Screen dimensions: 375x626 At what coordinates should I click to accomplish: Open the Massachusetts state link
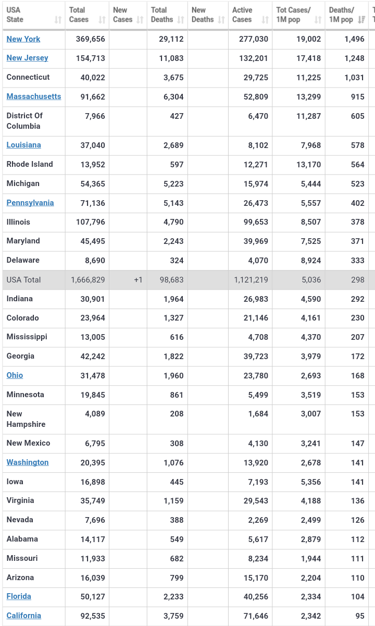tap(34, 96)
